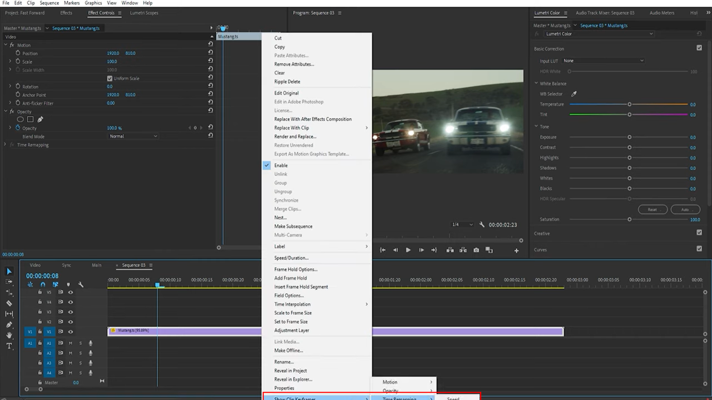
Task: Choose Speed/Duration from context menu
Action: click(x=291, y=258)
